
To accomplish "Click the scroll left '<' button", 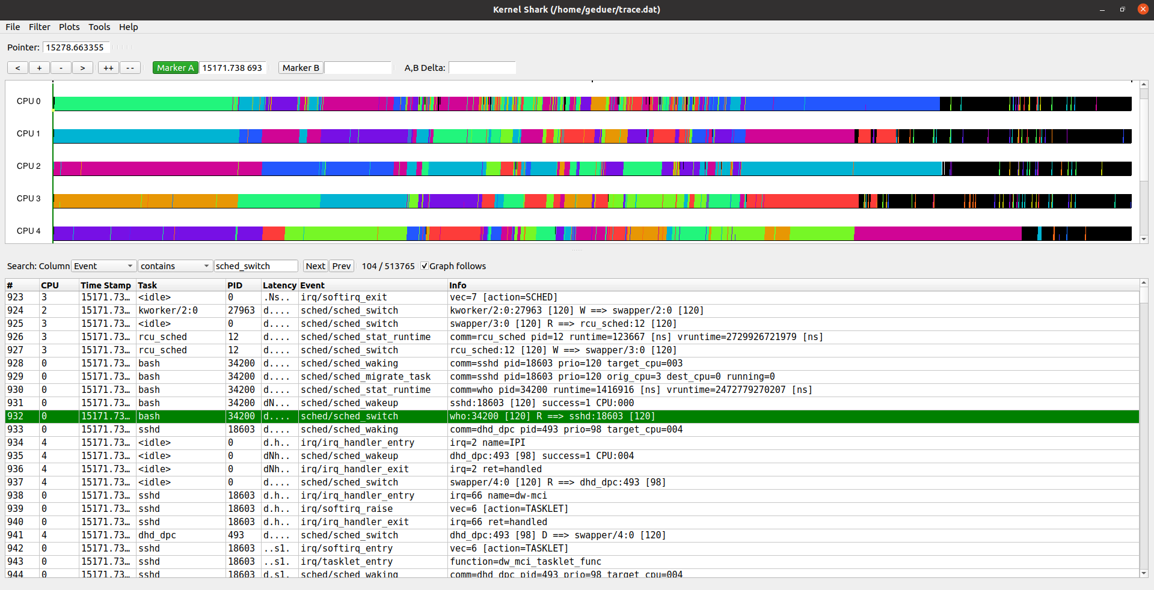I will click(x=17, y=68).
